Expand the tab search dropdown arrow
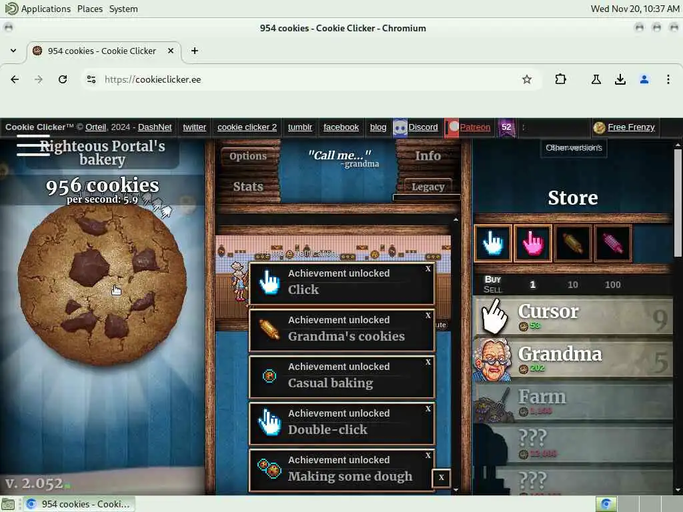This screenshot has width=683, height=512. coord(13,51)
